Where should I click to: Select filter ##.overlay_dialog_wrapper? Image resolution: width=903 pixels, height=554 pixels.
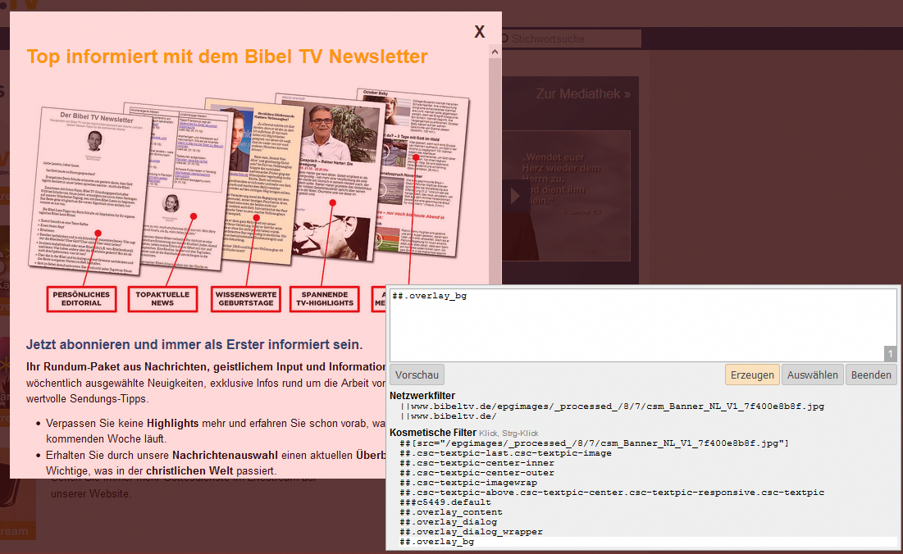point(471,532)
